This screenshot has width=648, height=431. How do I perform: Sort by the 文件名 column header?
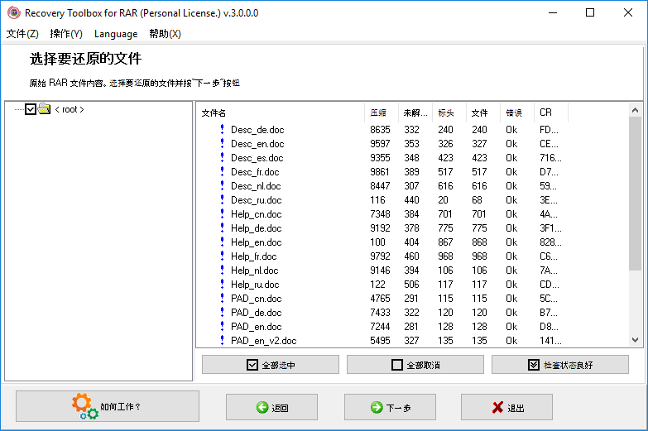tap(281, 113)
